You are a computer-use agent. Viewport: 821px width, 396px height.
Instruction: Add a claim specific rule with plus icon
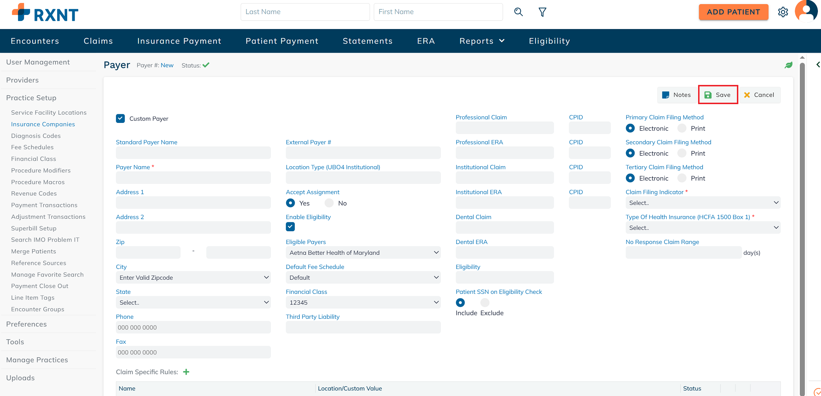tap(186, 372)
